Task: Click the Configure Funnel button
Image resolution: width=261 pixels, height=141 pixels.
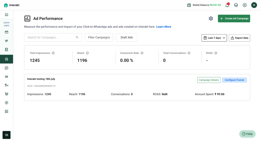Action: [x=234, y=80]
